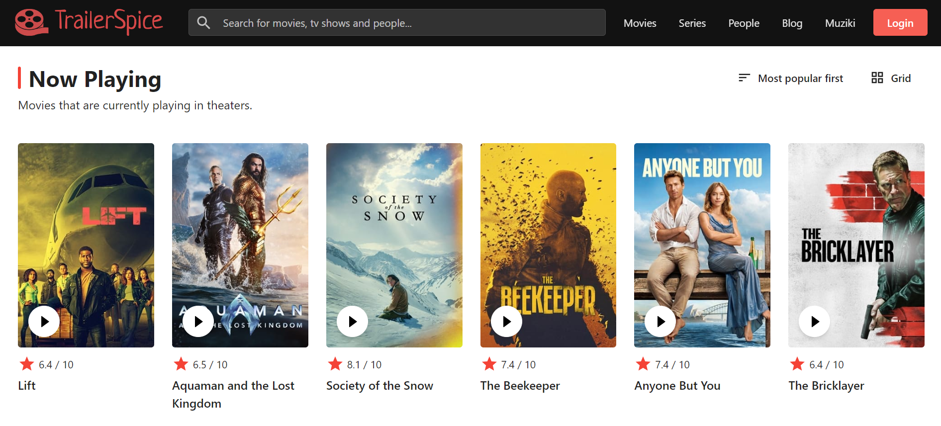The width and height of the screenshot is (941, 426).
Task: Click The Beekeeper poster
Action: pos(548,245)
